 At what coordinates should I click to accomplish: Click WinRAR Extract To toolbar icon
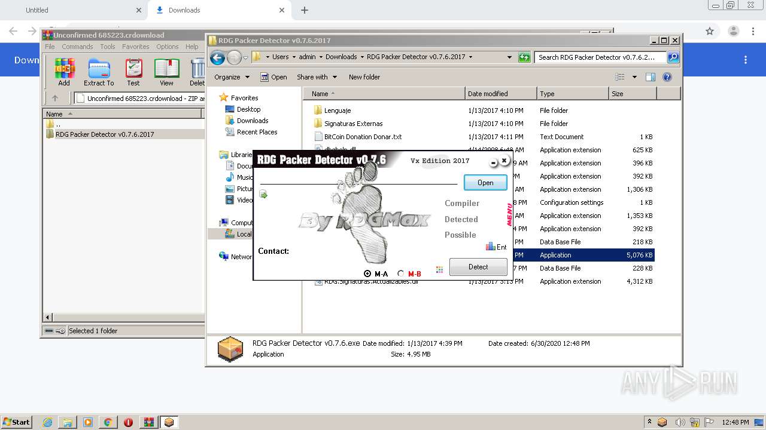[99, 72]
